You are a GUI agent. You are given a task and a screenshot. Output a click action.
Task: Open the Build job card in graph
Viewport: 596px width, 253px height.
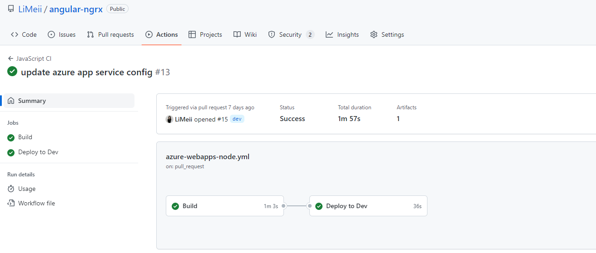(x=225, y=206)
